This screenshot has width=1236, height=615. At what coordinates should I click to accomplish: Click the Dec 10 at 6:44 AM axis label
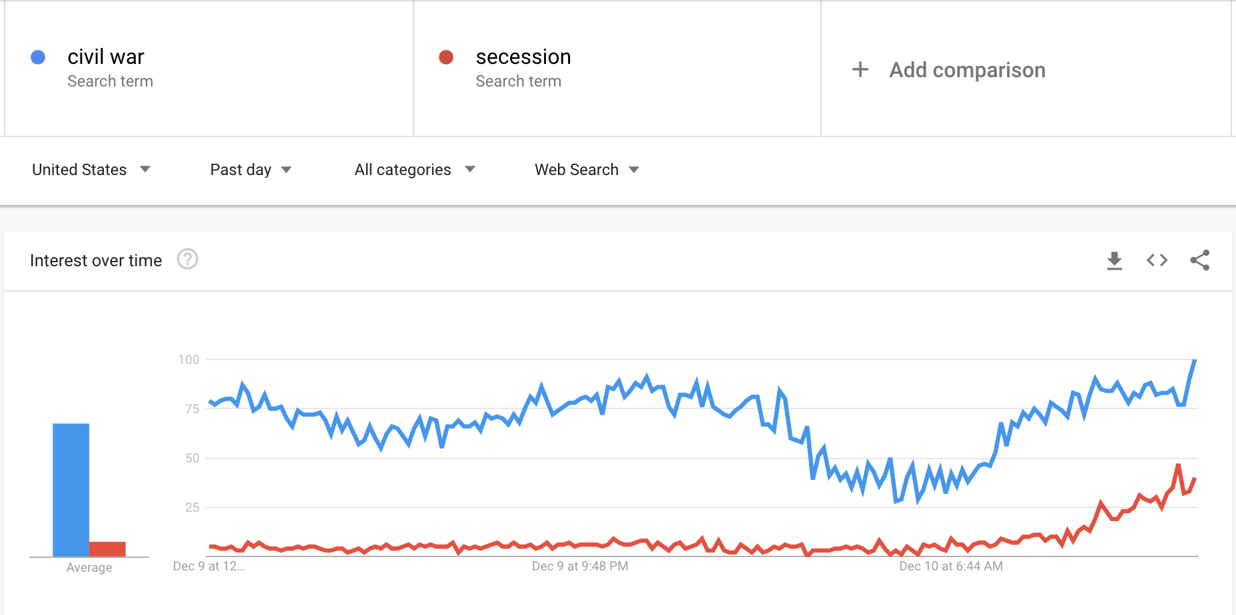950,566
